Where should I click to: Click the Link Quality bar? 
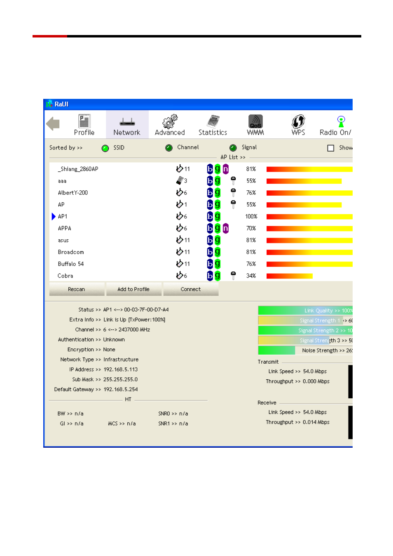click(x=305, y=311)
